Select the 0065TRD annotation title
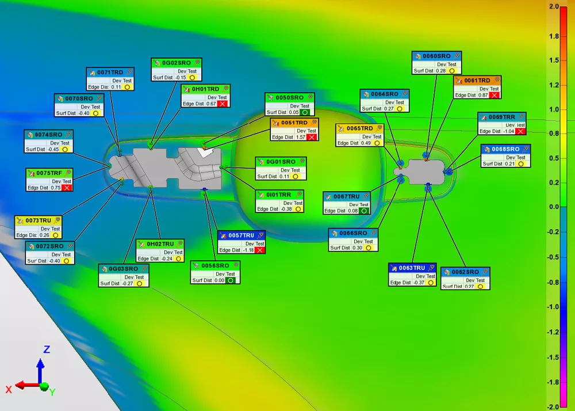This screenshot has height=411, width=575. tap(360, 128)
